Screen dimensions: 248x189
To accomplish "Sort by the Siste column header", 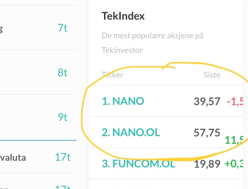I will (212, 75).
